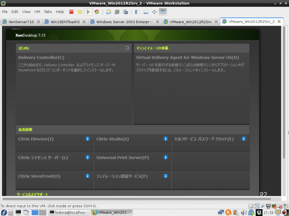
Task: Click the Japanese input method tray icon
Action: click(x=228, y=213)
